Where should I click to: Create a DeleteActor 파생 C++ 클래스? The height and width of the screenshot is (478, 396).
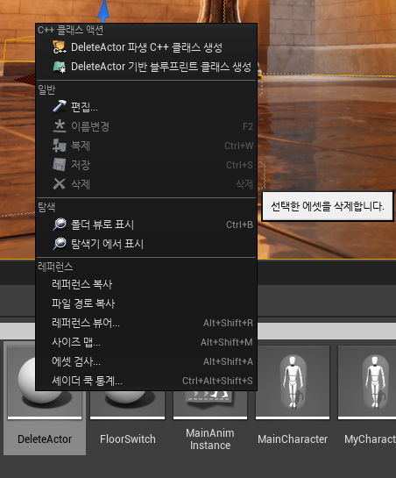tap(146, 47)
